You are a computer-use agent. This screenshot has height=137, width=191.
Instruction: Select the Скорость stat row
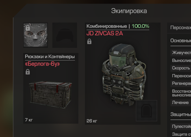[x=181, y=68]
